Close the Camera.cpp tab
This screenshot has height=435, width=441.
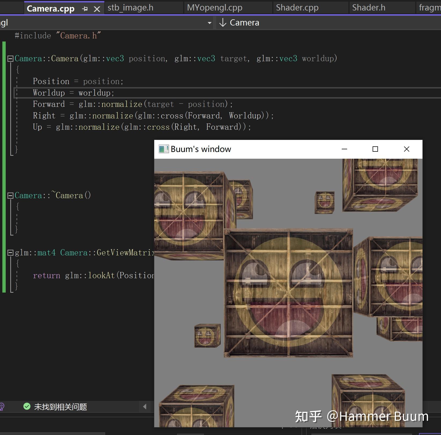(x=97, y=8)
